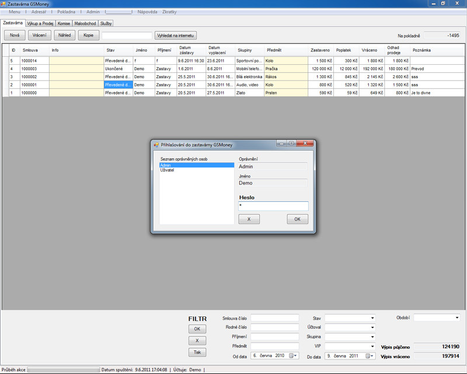
Task: Click the Heslo password field
Action: pos(273,206)
